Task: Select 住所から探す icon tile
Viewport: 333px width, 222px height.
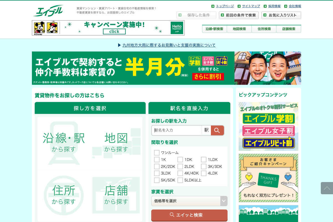Action: 64,195
